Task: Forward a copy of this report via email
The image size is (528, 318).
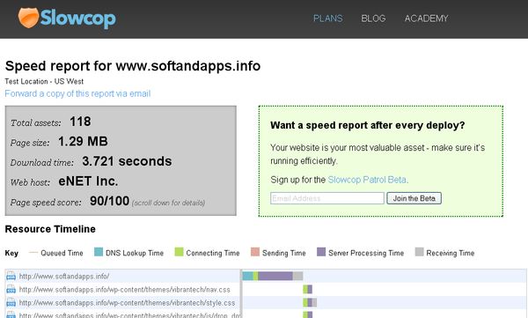Action: pos(77,93)
